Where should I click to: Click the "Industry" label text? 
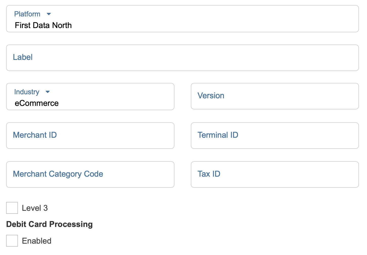pyautogui.click(x=27, y=92)
